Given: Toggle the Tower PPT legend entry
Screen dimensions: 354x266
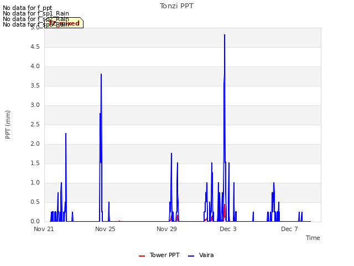Looking at the screenshot, I should pos(159,255).
